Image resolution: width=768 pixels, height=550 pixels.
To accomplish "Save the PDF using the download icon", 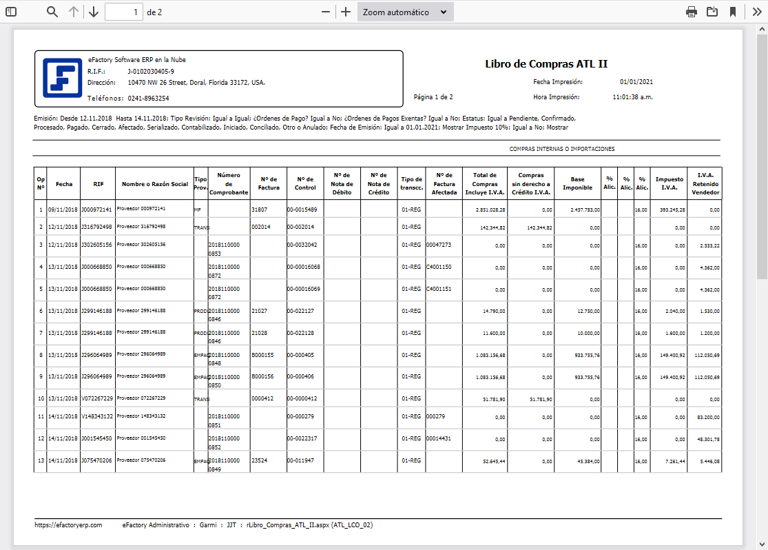I will point(712,12).
